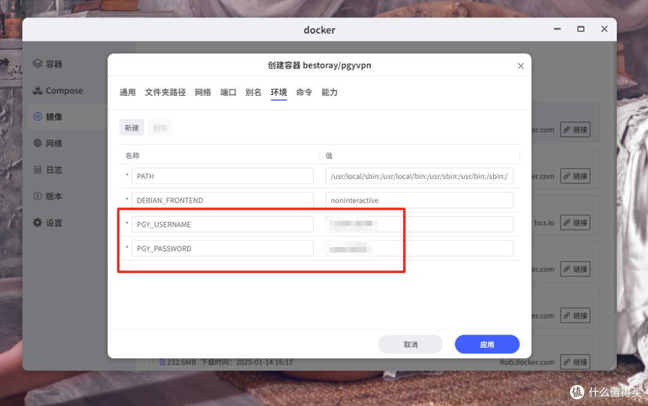The image size is (648, 406).
Task: Open the 版本 sidebar item
Action: pos(47,196)
